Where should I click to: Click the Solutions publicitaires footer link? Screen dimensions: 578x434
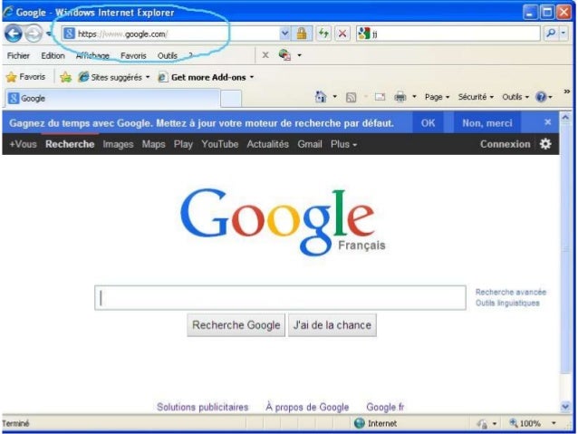[202, 407]
